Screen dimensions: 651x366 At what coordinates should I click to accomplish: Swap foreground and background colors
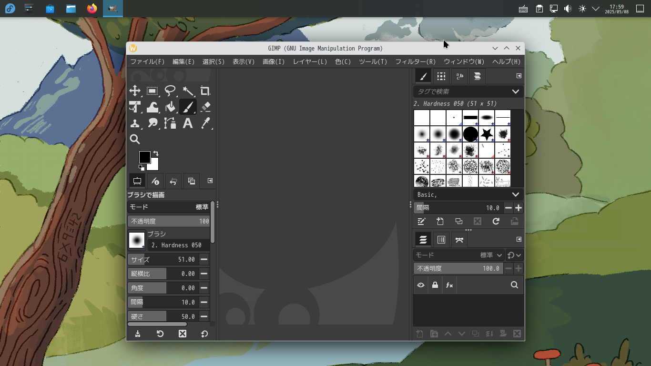click(156, 153)
